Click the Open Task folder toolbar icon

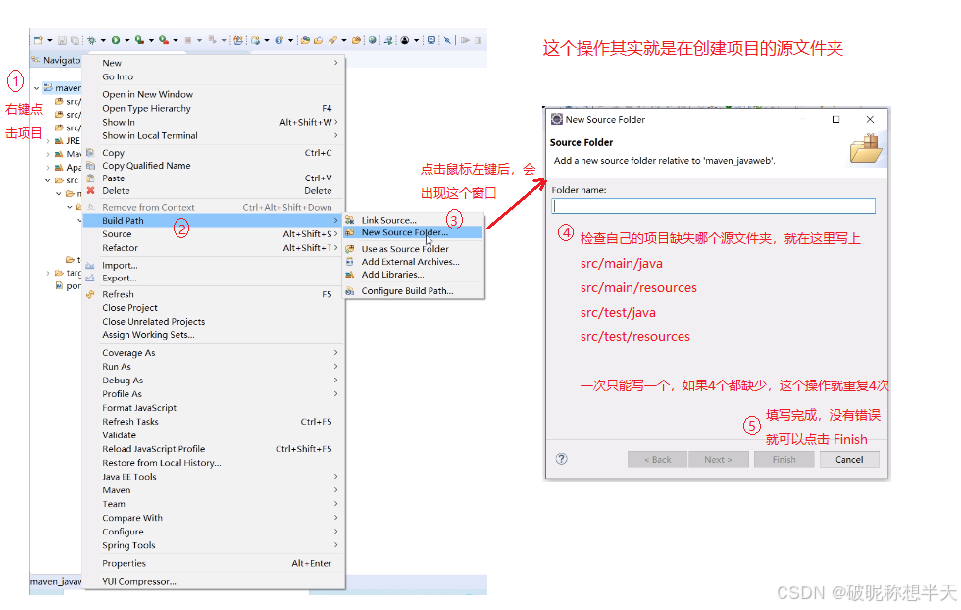[318, 40]
